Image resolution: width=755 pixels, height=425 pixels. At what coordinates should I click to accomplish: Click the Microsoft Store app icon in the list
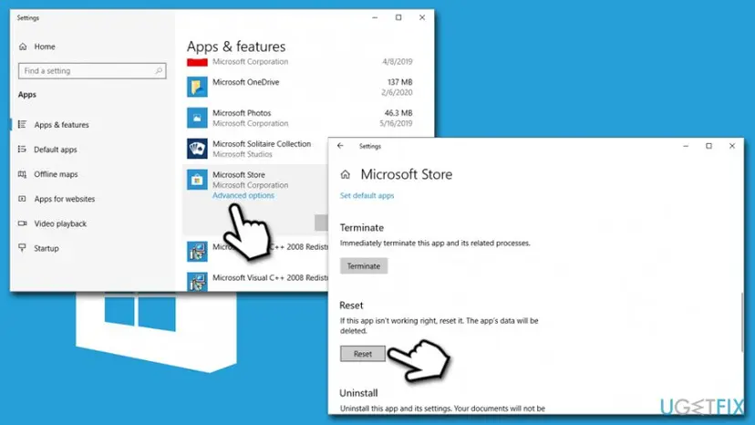click(198, 180)
